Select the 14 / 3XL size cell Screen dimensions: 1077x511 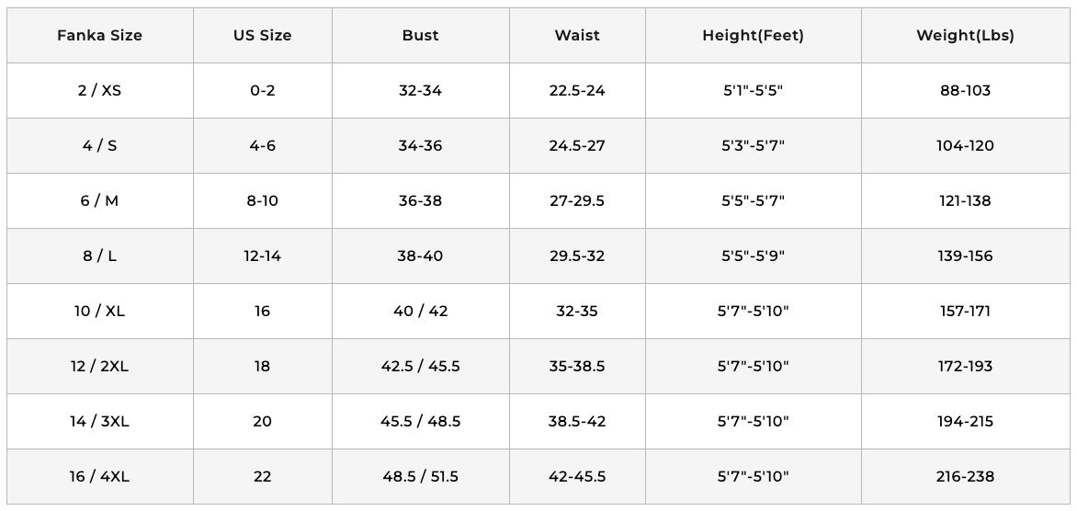tap(99, 421)
